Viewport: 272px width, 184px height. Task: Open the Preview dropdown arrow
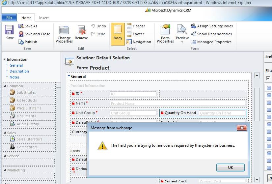[182, 42]
